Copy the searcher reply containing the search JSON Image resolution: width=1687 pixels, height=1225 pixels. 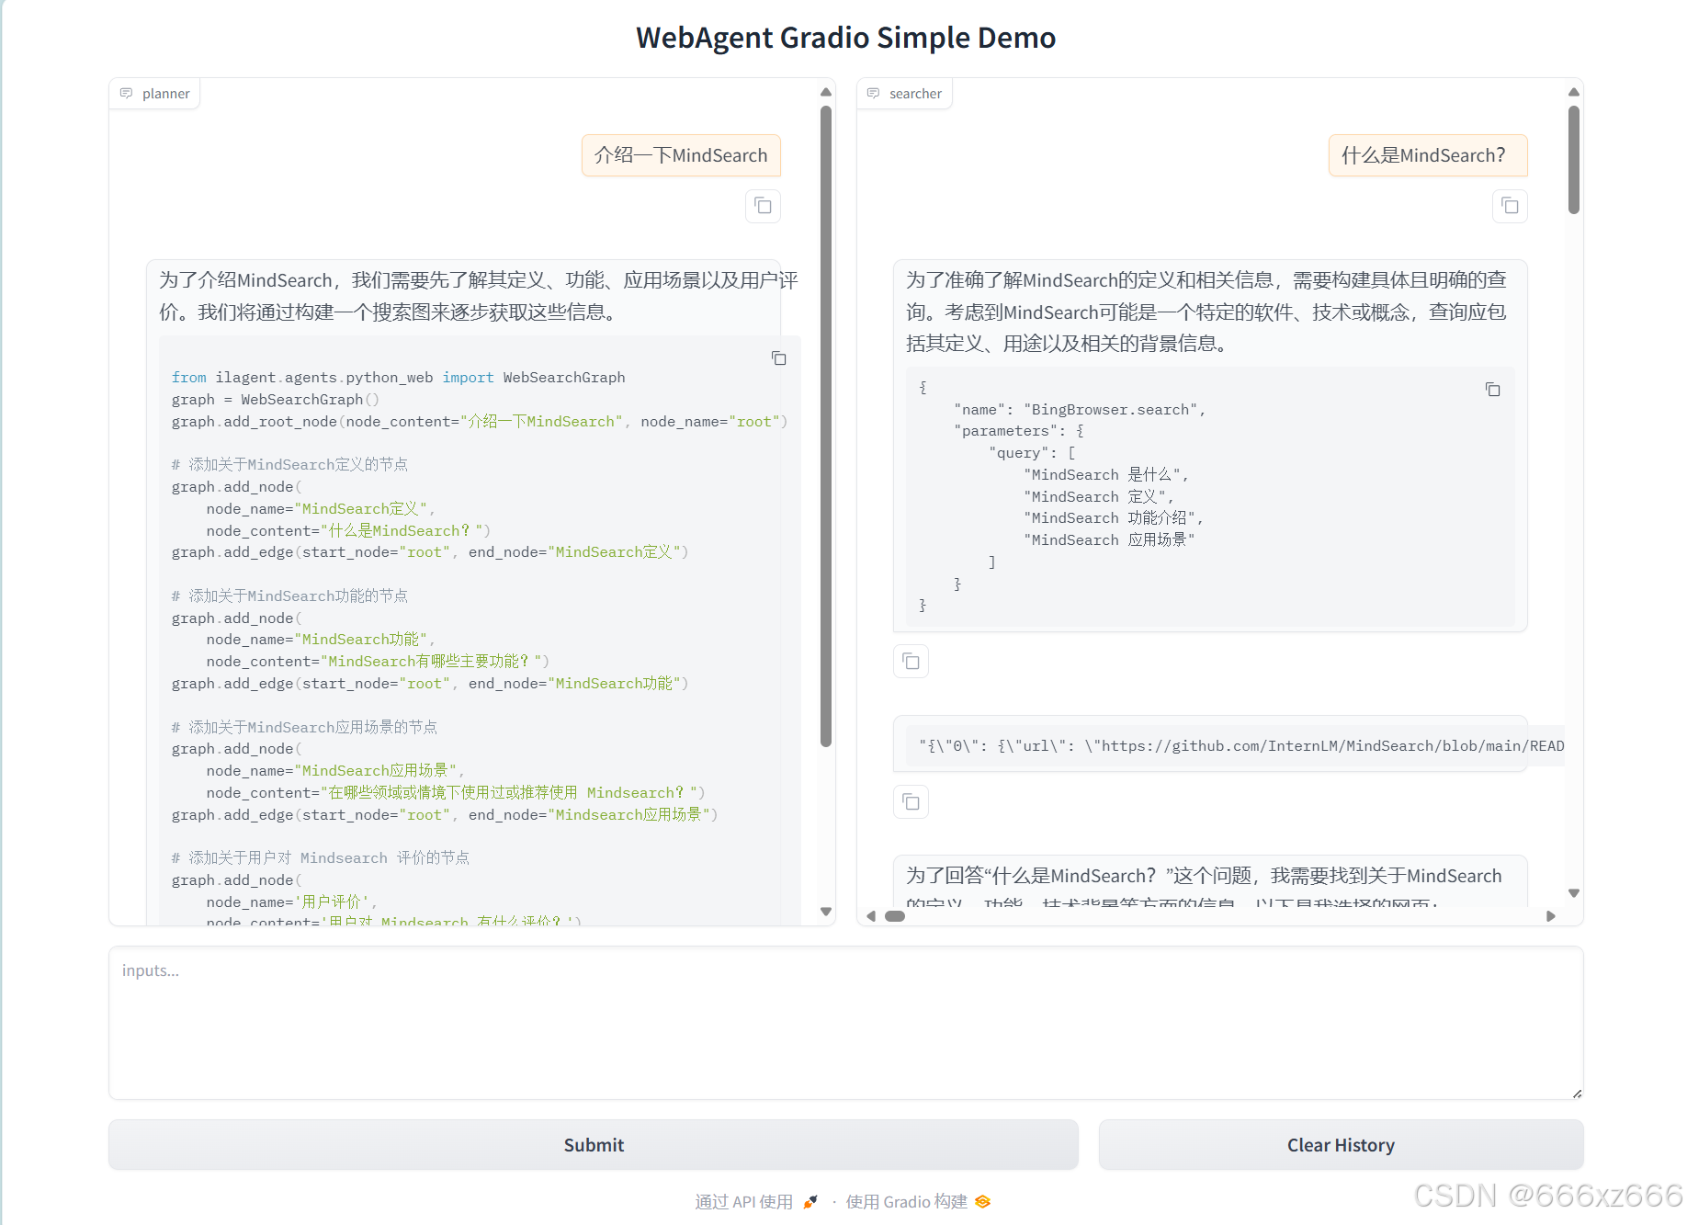[x=911, y=662]
